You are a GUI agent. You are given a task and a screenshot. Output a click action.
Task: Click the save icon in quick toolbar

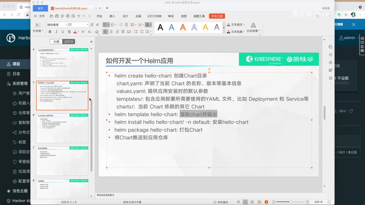click(57, 16)
